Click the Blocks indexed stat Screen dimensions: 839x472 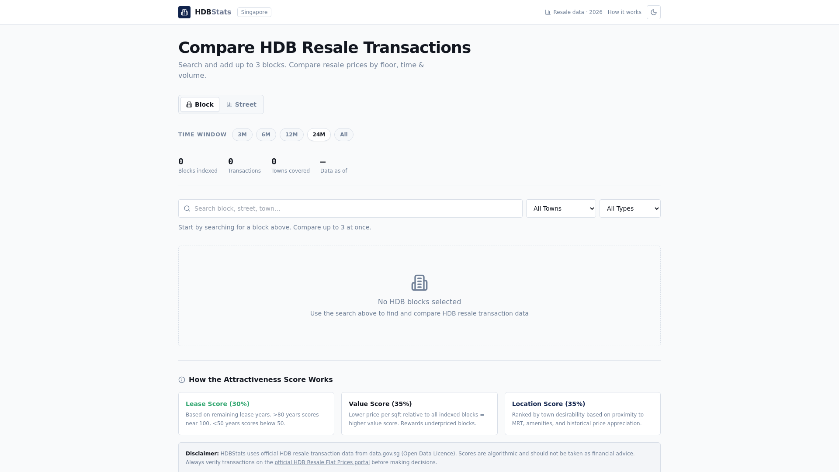(198, 166)
